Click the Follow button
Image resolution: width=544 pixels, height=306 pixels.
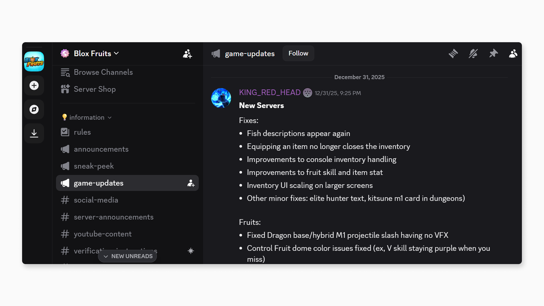pos(298,53)
